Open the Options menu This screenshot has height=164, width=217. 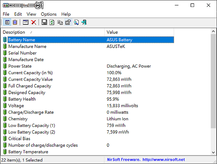tap(49, 14)
